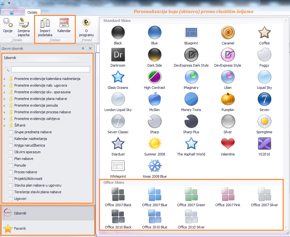290x237 pixels.
Task: Pick the Dark Side skin
Action: (154, 57)
